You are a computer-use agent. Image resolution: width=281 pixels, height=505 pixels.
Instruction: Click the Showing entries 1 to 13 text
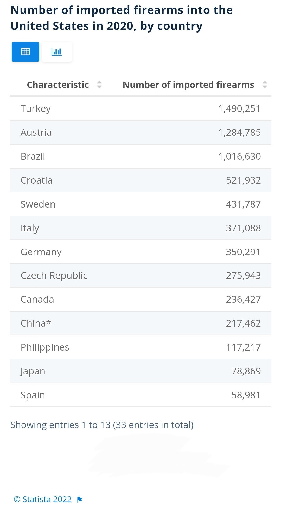(102, 425)
